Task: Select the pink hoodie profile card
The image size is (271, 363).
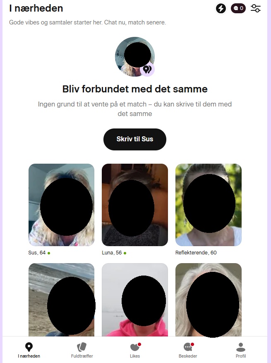Action: tap(135, 300)
